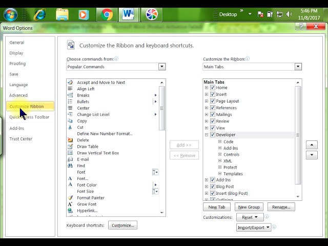Click the Cut scissors icon
The image size is (328, 246).
(70, 127)
